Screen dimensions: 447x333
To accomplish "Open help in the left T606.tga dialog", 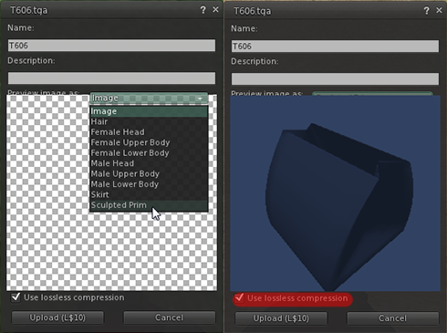I will (x=203, y=10).
